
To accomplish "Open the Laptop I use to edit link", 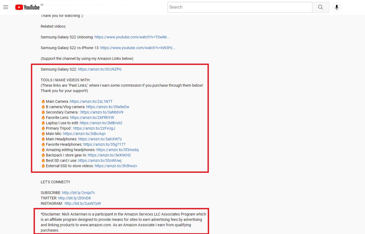I will [101, 123].
